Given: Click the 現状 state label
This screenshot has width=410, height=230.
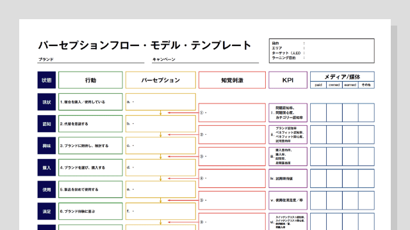Looking at the screenshot, I should click(x=47, y=102).
